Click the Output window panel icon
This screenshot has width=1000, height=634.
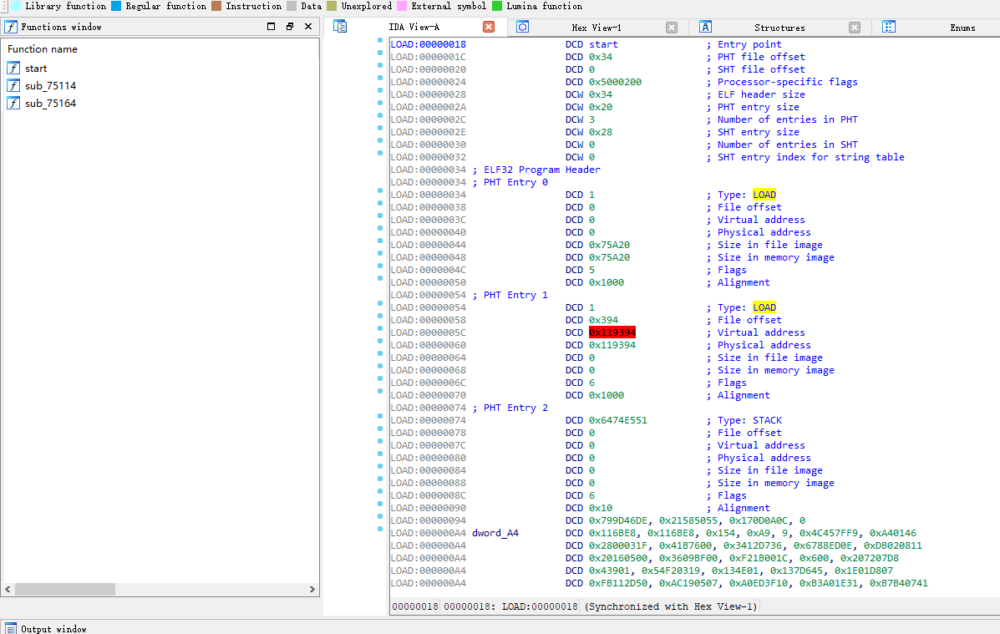tap(11, 628)
